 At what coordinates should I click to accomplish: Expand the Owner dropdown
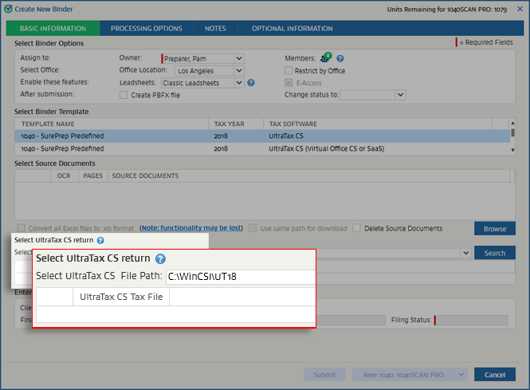(239, 58)
